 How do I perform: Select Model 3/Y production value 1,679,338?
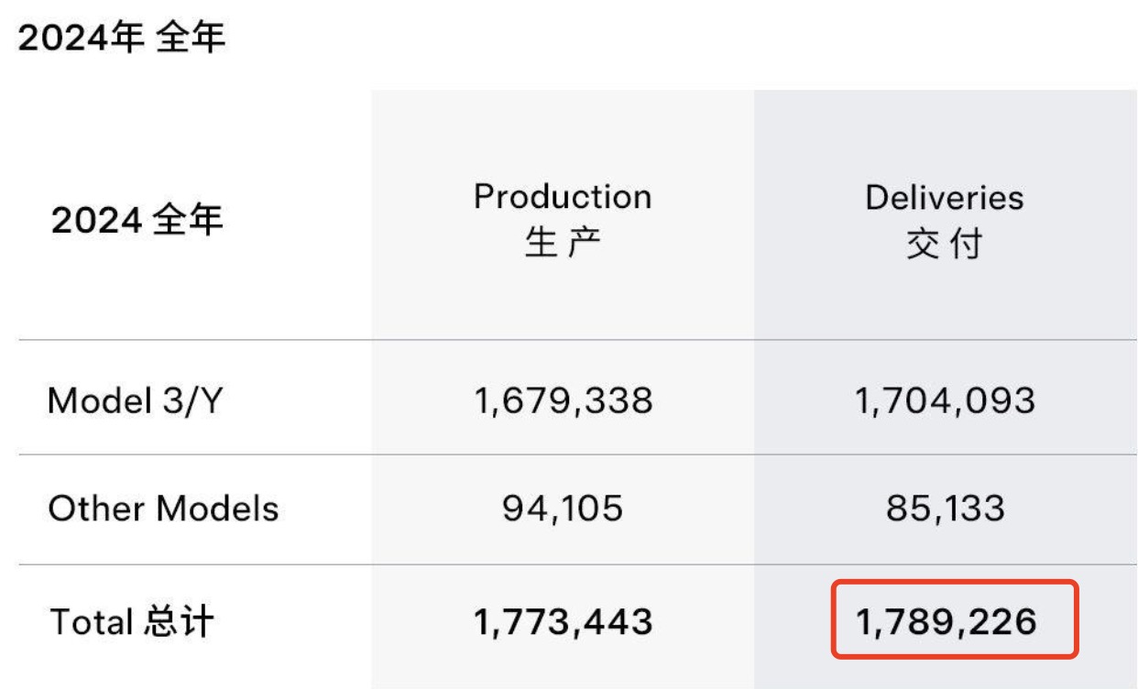coord(564,400)
